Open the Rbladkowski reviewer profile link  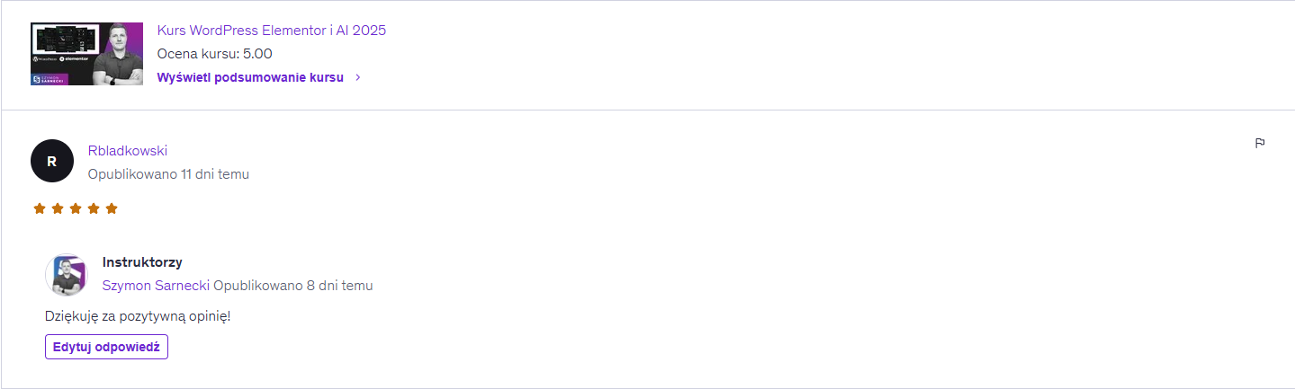pyautogui.click(x=128, y=151)
